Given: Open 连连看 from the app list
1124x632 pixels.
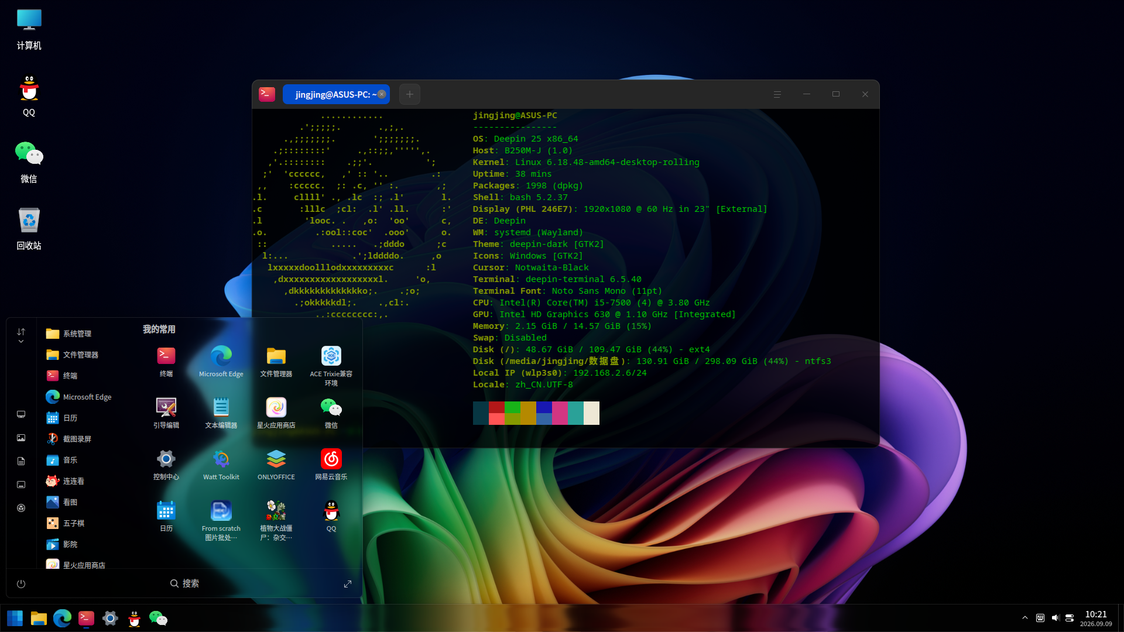Looking at the screenshot, I should click(65, 481).
